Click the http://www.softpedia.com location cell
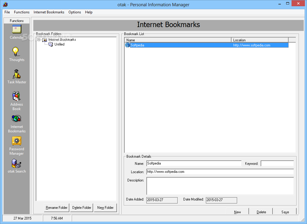This screenshot has width=307, height=224. tap(252, 45)
